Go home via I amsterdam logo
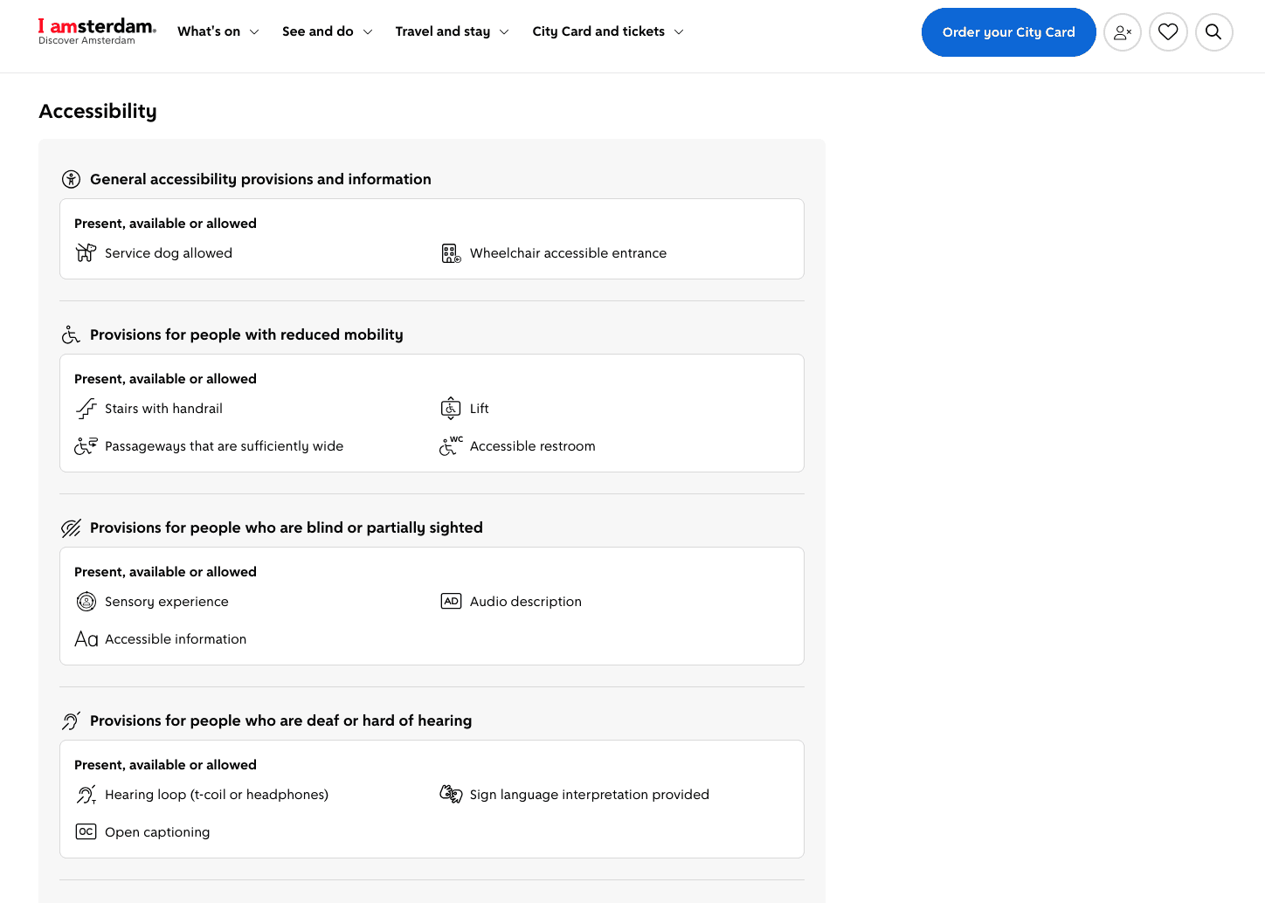This screenshot has width=1265, height=903. coord(97,31)
